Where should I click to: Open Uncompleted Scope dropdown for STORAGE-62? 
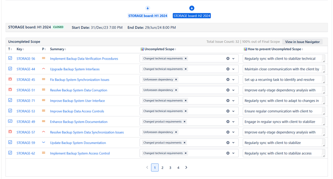click(x=233, y=153)
